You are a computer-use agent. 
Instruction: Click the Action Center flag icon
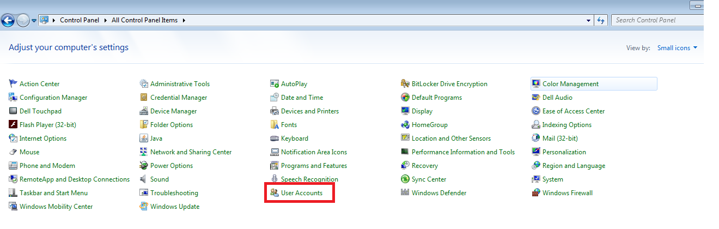click(x=13, y=83)
